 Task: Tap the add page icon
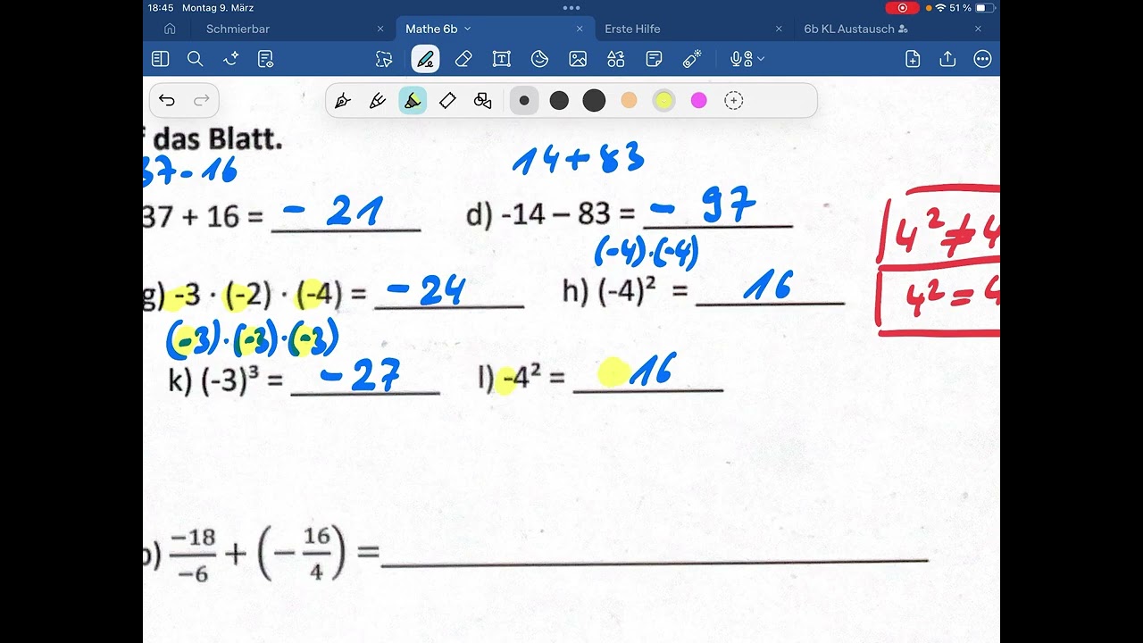913,59
